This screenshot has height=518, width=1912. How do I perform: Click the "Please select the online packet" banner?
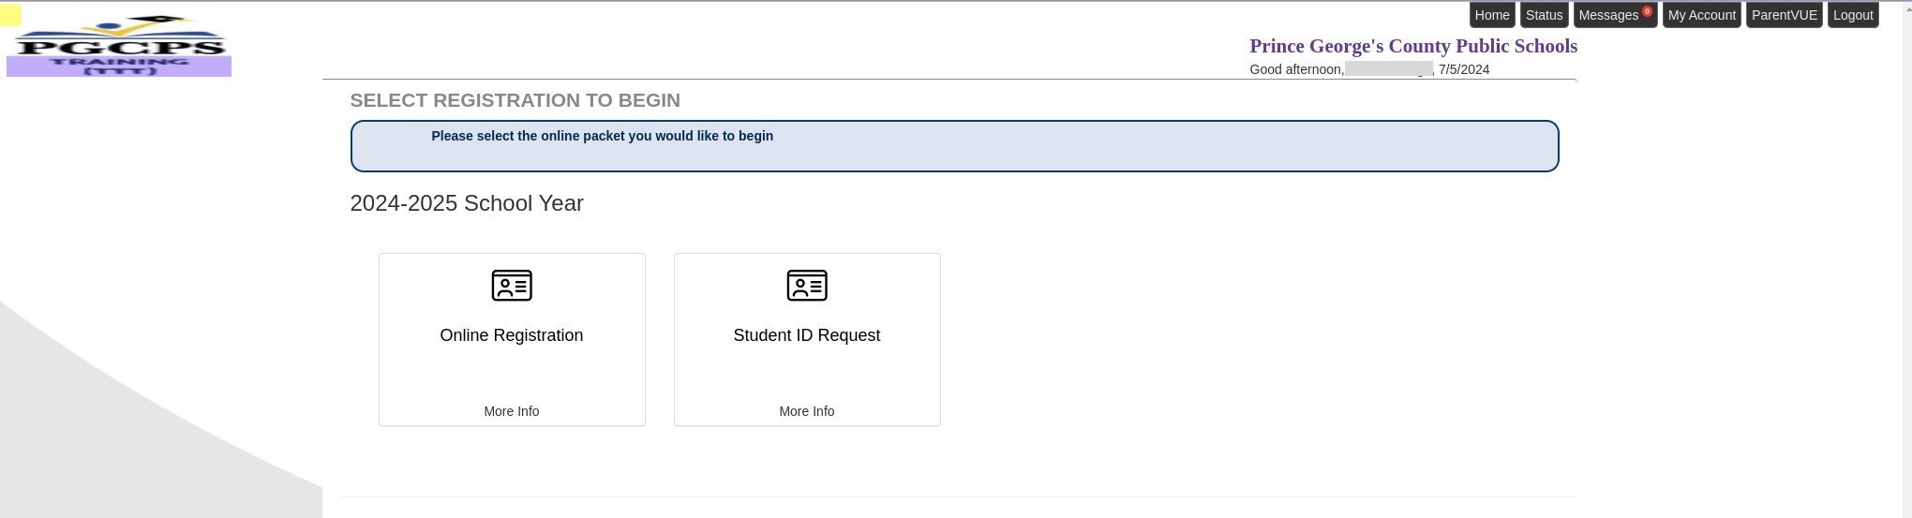[x=954, y=146]
